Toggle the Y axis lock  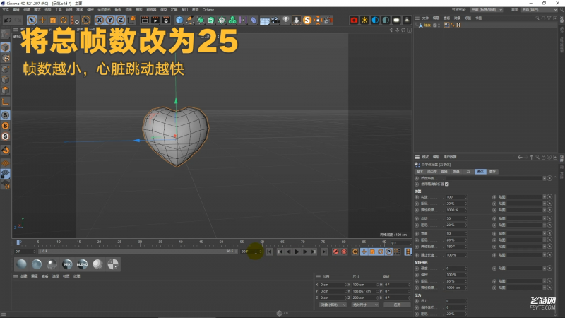pos(110,20)
